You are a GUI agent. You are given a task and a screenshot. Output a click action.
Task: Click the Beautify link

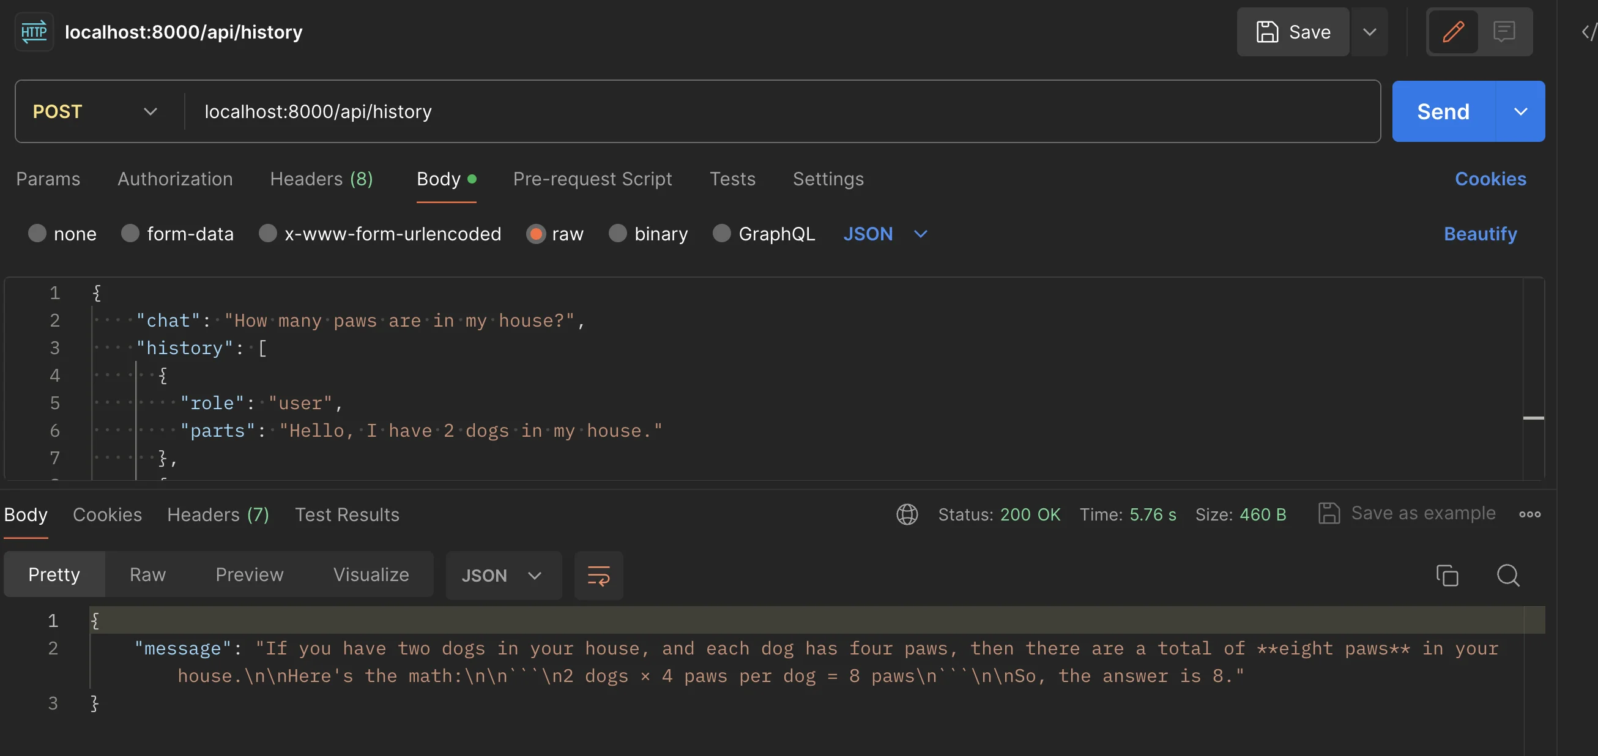tap(1480, 234)
